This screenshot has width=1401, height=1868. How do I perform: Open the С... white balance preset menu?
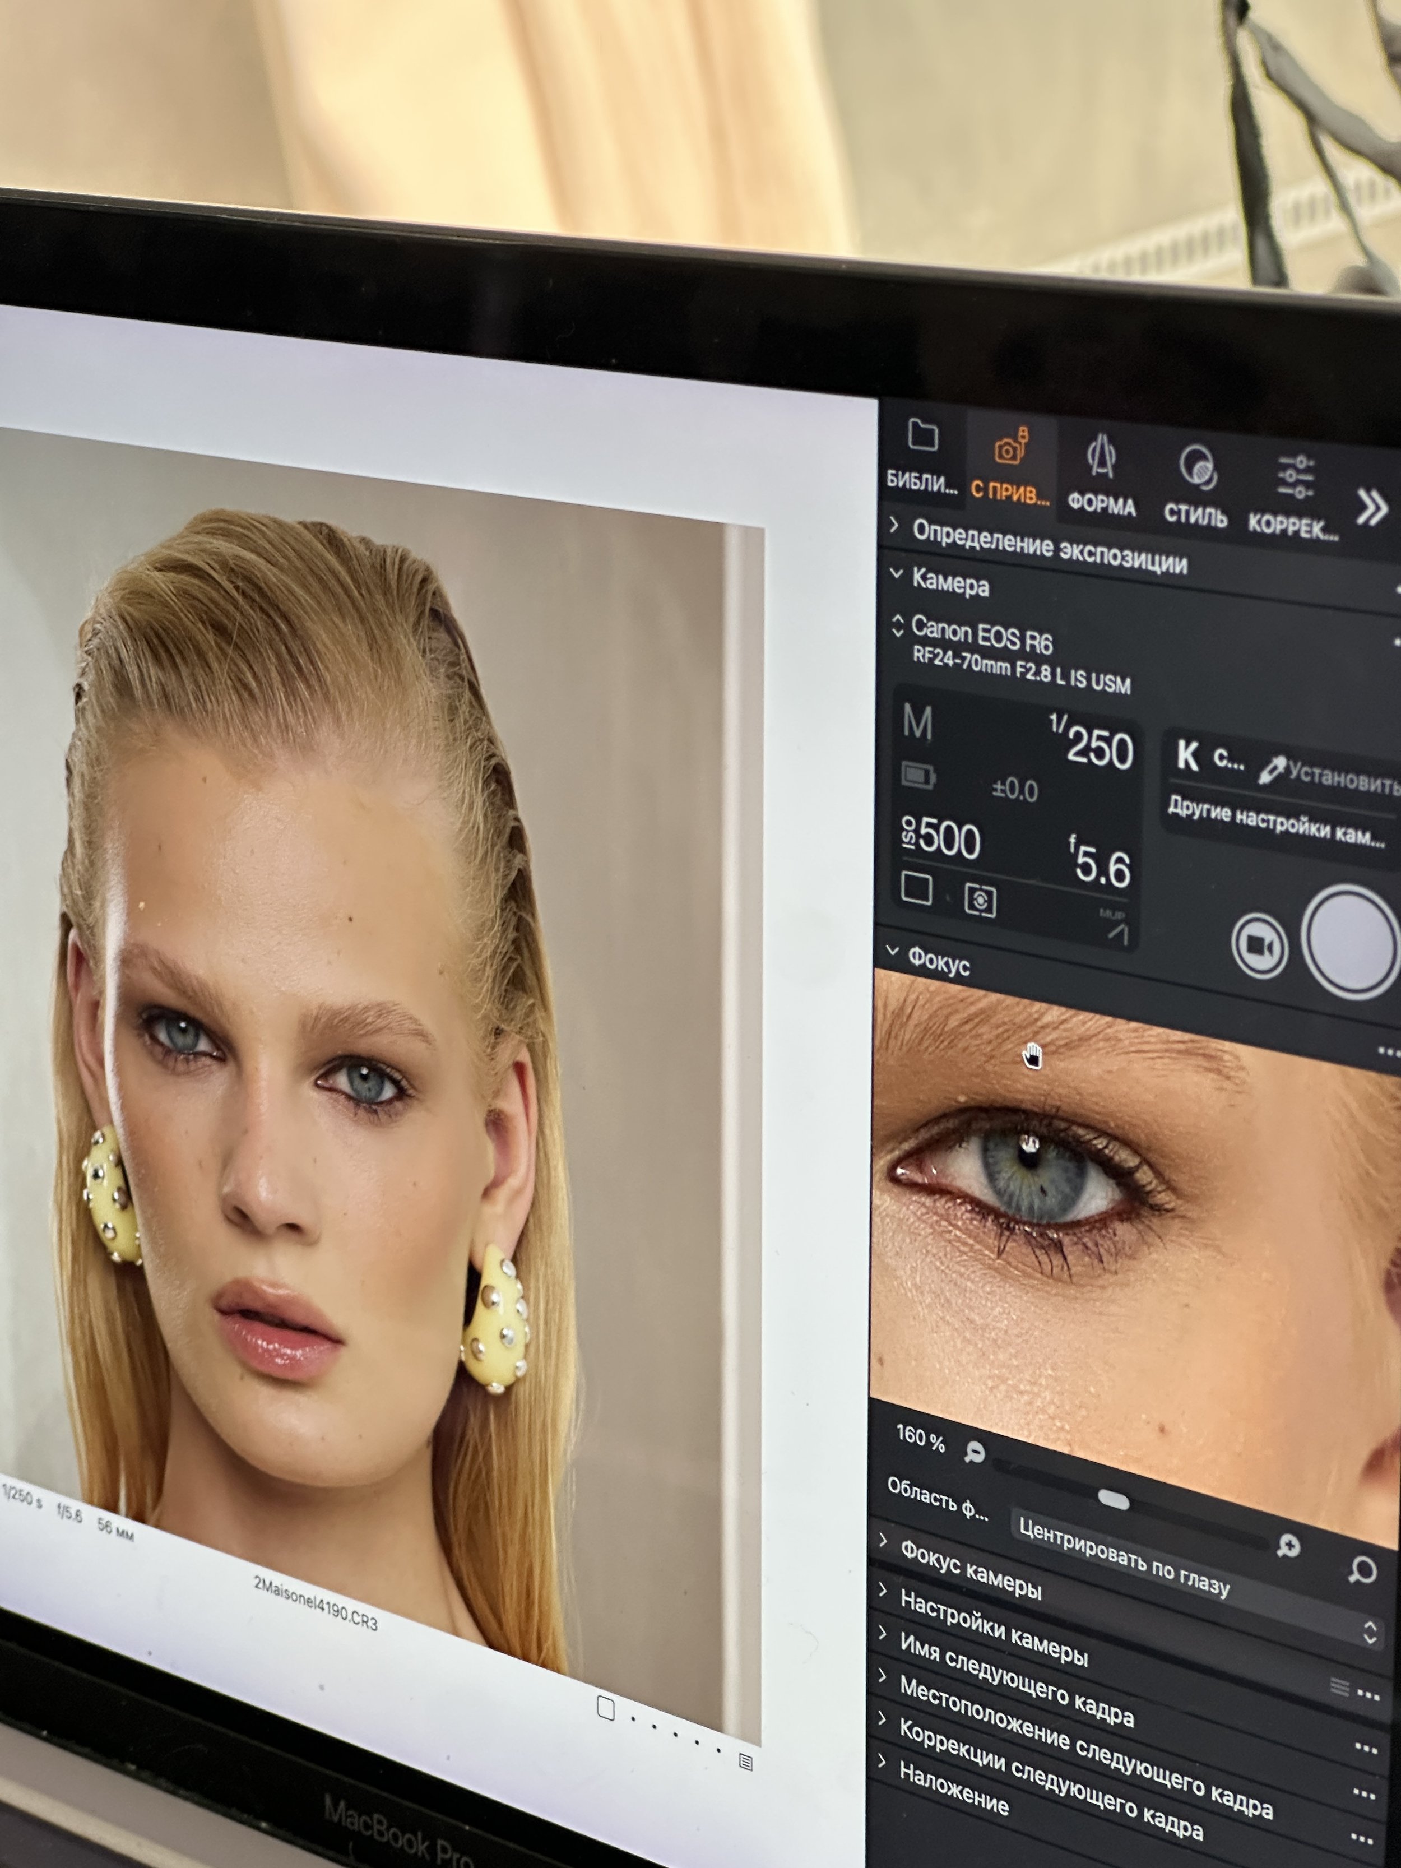coord(1228,761)
